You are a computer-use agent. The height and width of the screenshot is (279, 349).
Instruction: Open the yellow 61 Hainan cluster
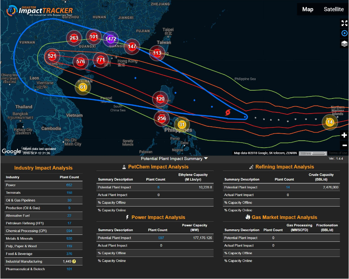83,87
